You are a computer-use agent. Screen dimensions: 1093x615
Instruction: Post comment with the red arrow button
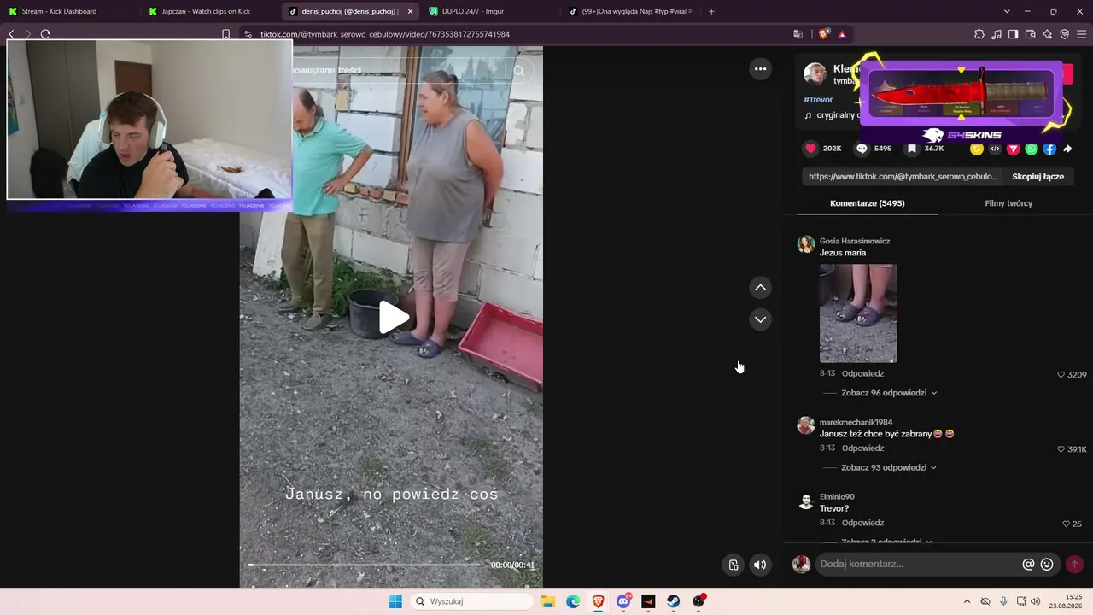[1074, 565]
